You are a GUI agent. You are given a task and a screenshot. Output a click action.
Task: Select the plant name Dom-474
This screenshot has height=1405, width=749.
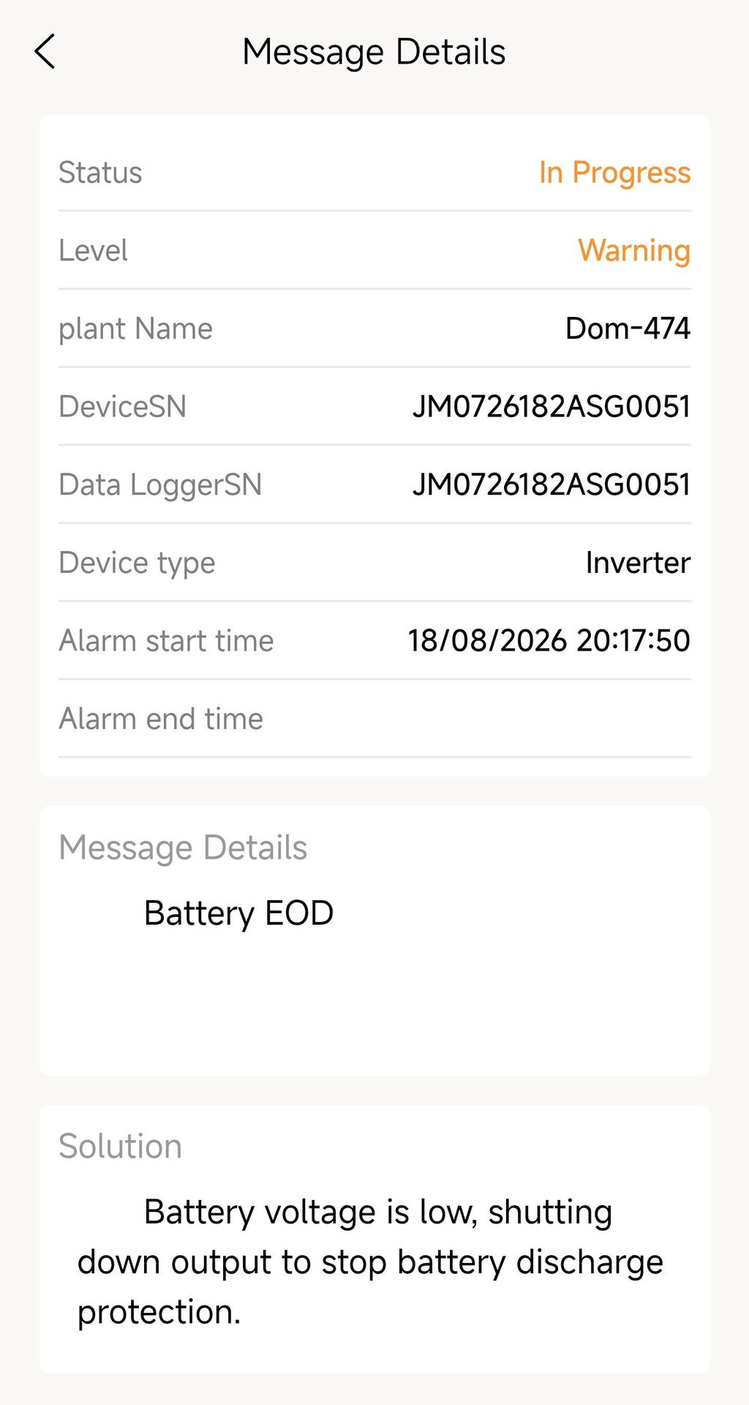pyautogui.click(x=628, y=329)
